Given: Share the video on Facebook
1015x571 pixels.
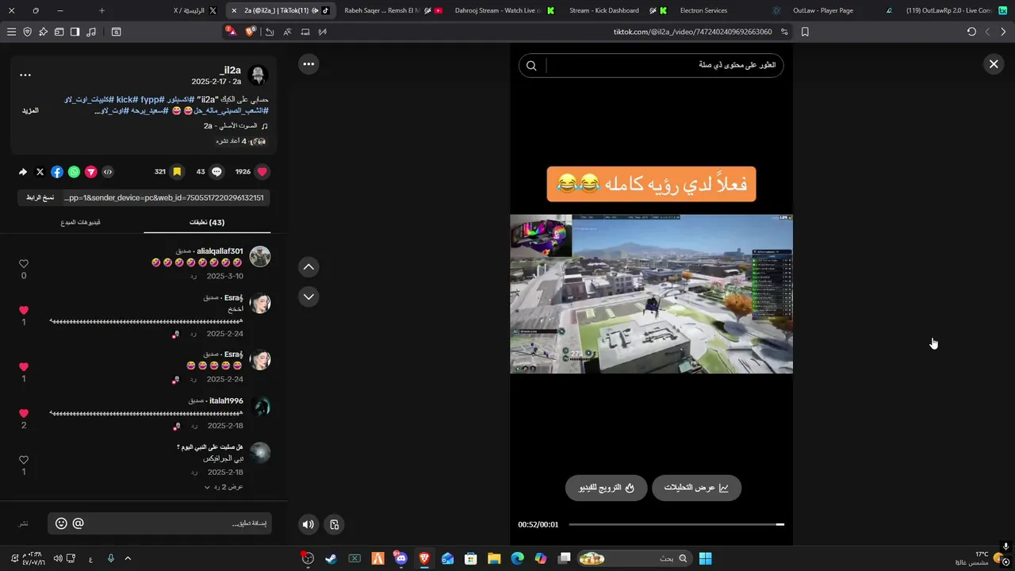Looking at the screenshot, I should tap(57, 171).
